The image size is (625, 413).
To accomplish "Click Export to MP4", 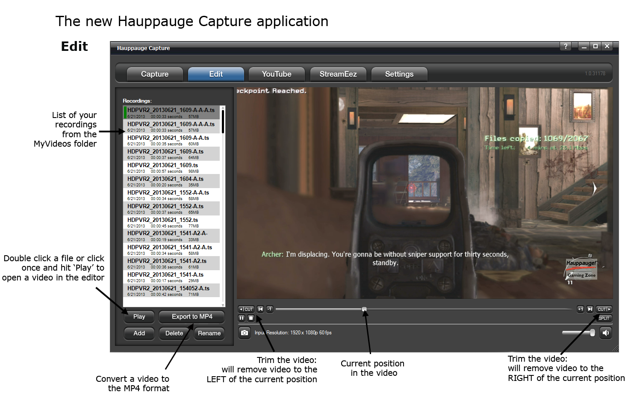I will 192,316.
